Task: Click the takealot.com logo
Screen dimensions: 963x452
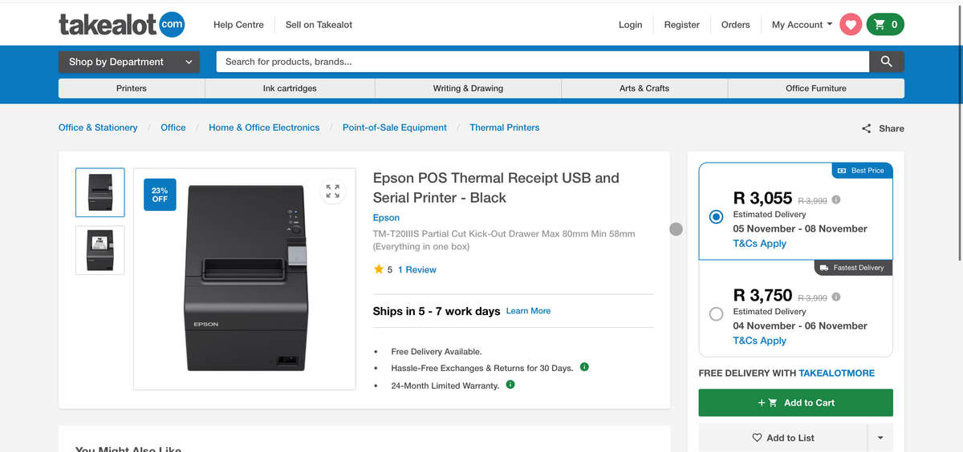Action: (121, 24)
